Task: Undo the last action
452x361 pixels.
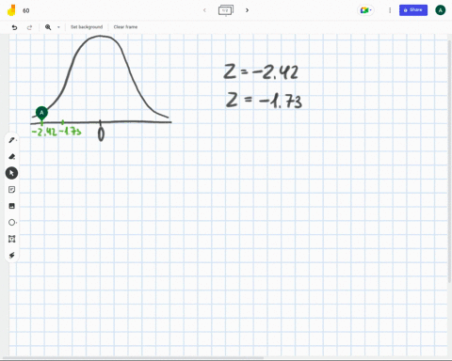Action: pos(14,27)
